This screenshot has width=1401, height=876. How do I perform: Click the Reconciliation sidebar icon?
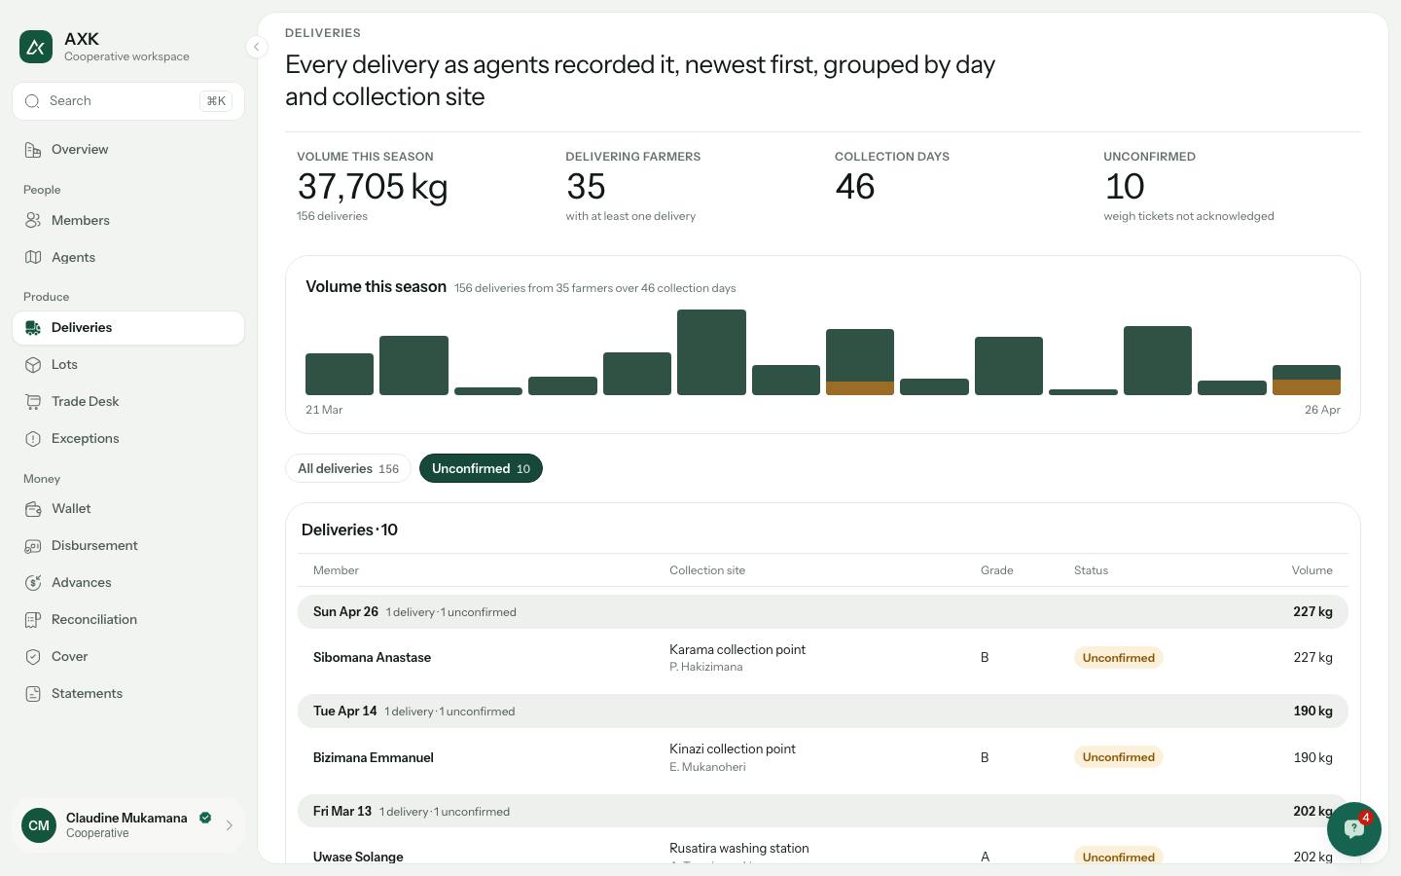point(33,620)
